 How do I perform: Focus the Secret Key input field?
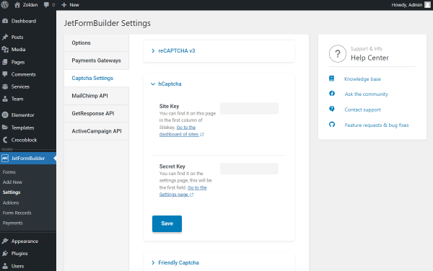tap(249, 169)
